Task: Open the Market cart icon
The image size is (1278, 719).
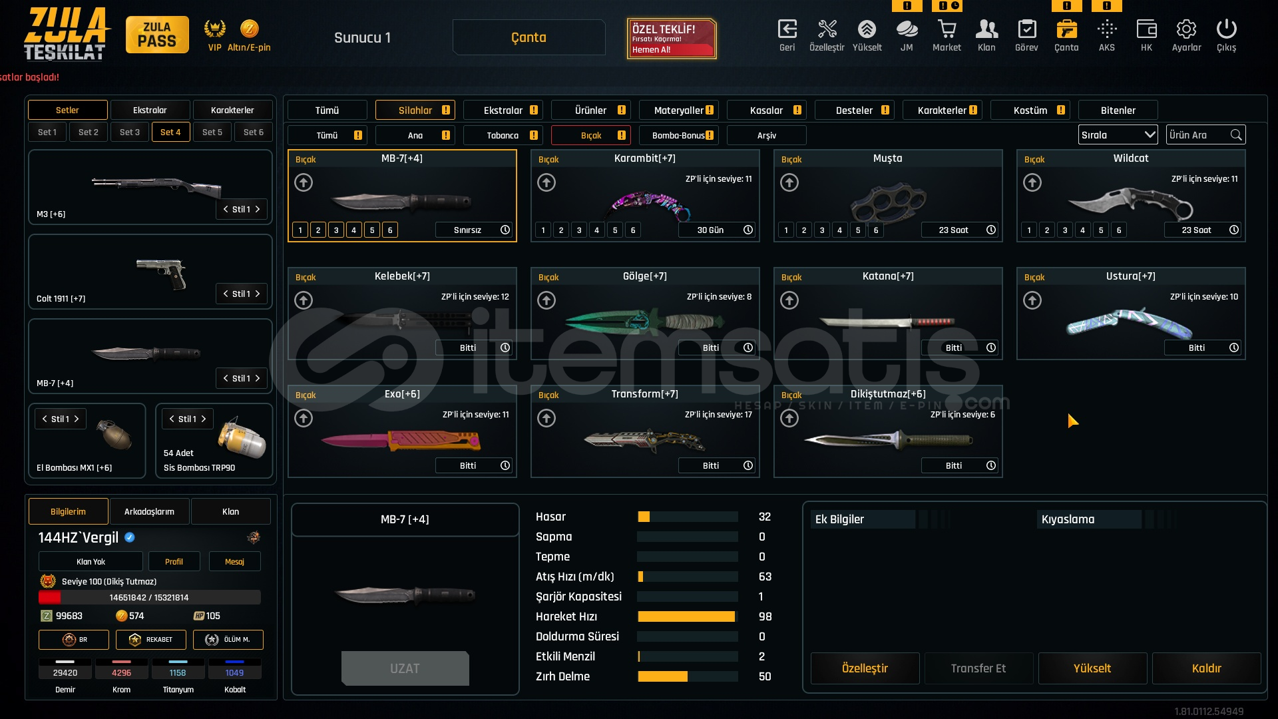Action: pos(947,30)
